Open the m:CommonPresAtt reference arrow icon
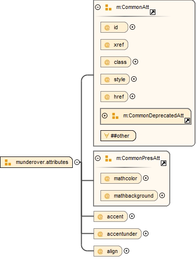Image resolution: width=196 pixels, height=259 pixels. (x=163, y=163)
